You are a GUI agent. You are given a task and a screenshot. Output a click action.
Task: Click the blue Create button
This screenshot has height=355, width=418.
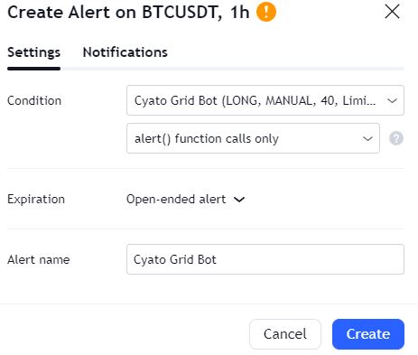(368, 334)
